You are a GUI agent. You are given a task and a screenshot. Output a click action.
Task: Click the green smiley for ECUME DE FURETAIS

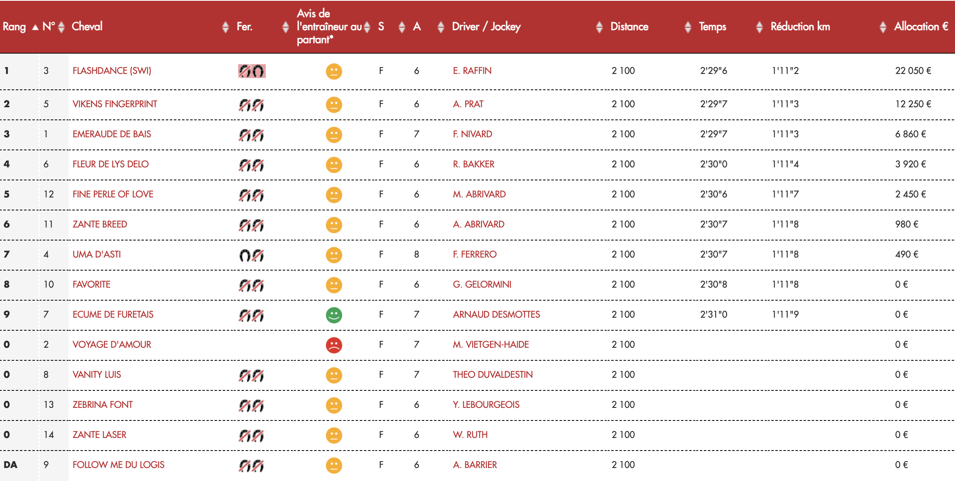(334, 315)
